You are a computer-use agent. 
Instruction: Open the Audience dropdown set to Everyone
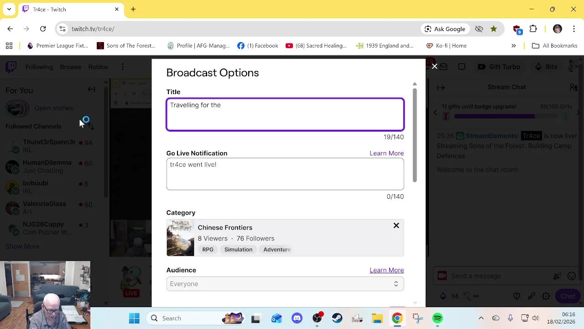[285, 284]
